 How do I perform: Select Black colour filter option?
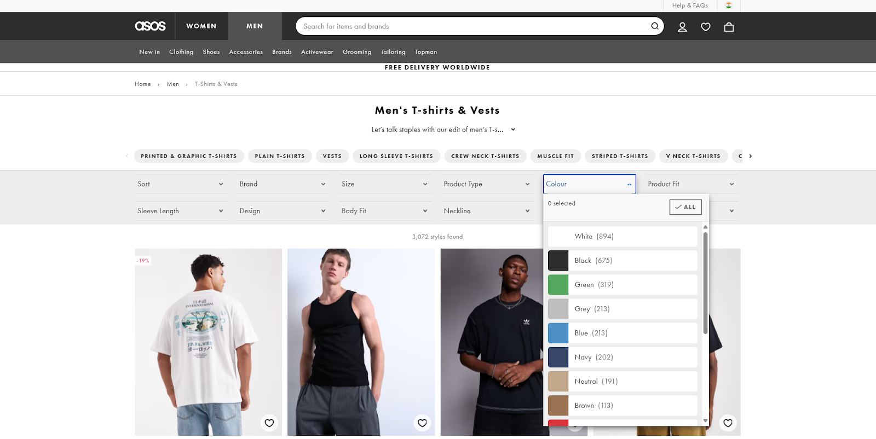click(x=623, y=261)
